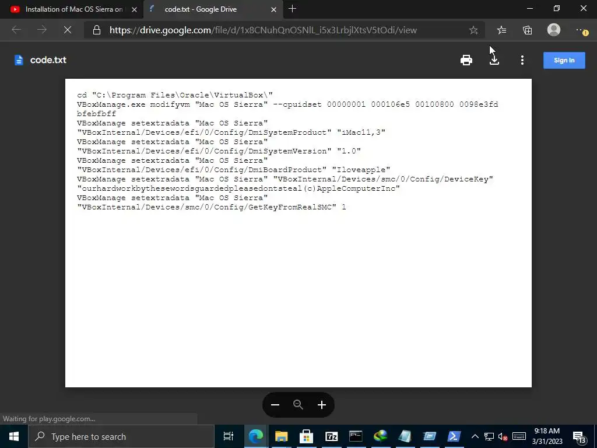Viewport: 597px width, 448px height.
Task: Zoom out the document preview
Action: click(275, 405)
